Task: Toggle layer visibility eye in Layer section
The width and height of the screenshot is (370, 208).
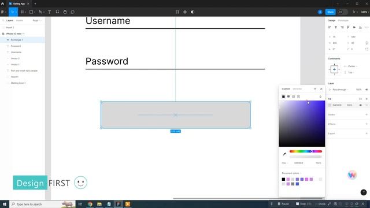Action: (x=367, y=90)
